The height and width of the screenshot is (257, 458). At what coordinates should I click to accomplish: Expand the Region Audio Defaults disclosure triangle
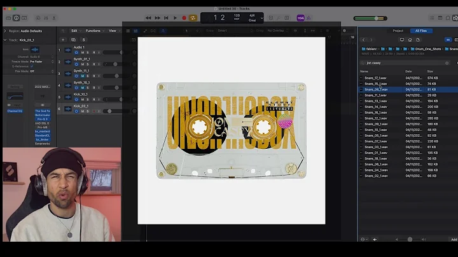coord(4,31)
